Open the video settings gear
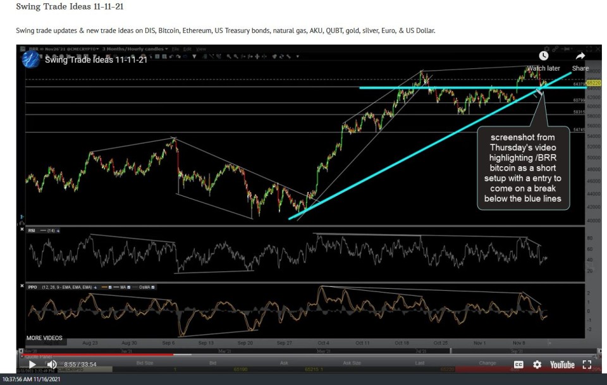 [537, 365]
